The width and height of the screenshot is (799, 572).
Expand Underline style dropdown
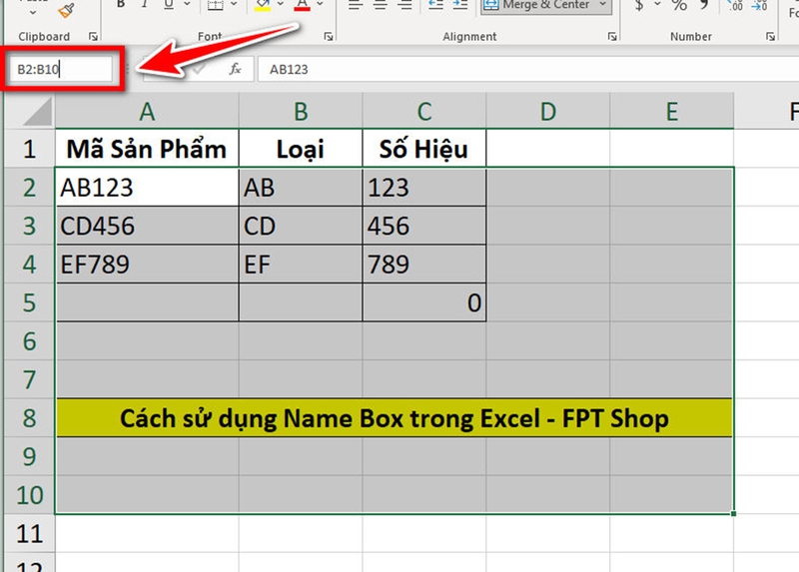click(x=187, y=5)
